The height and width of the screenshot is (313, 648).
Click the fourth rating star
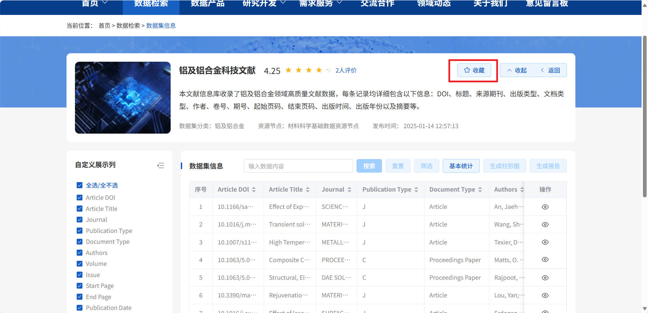tap(319, 70)
